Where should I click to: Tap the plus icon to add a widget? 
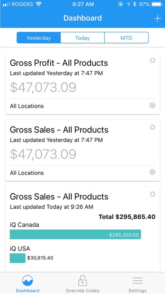pyautogui.click(x=157, y=18)
